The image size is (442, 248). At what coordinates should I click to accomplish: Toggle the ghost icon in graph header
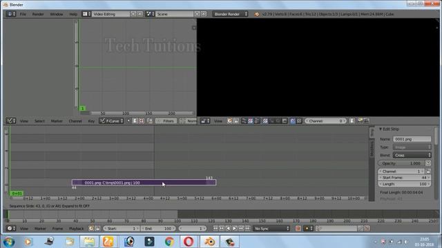(135, 121)
